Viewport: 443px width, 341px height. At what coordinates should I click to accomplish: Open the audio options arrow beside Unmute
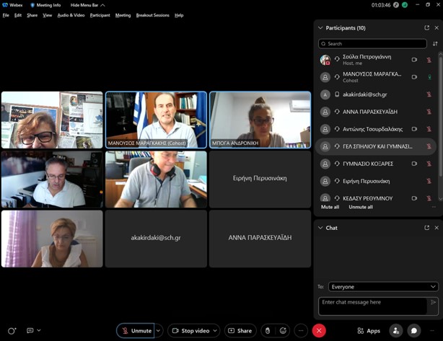pos(158,330)
